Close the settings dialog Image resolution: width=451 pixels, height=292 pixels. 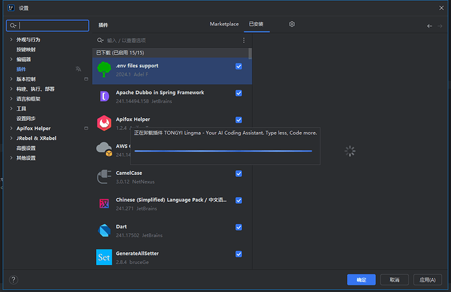[441, 8]
